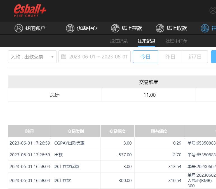This screenshot has height=189, width=216.
Task: Click the 线上存款优惠 row label
Action: tap(67, 167)
